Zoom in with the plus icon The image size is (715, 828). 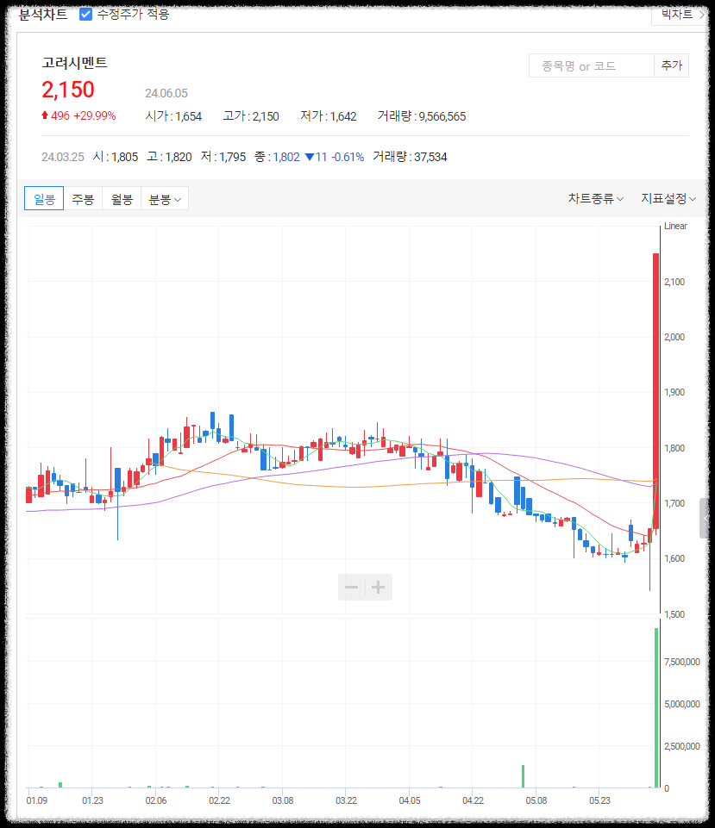point(379,588)
